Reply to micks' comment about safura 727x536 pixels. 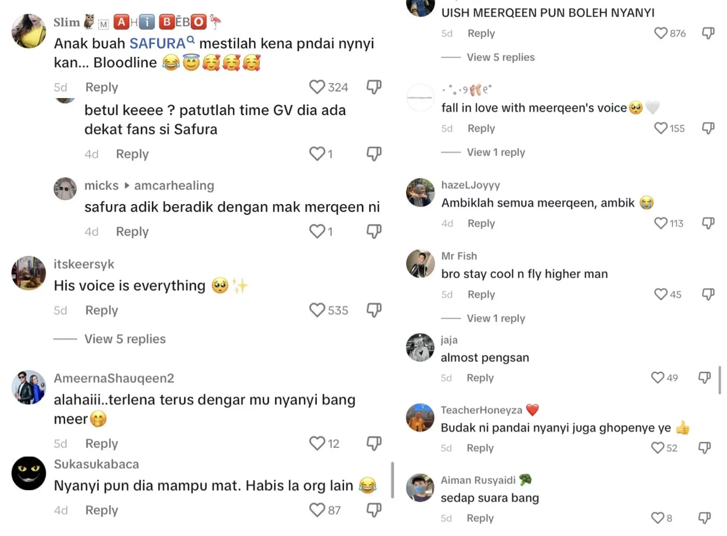tap(132, 231)
